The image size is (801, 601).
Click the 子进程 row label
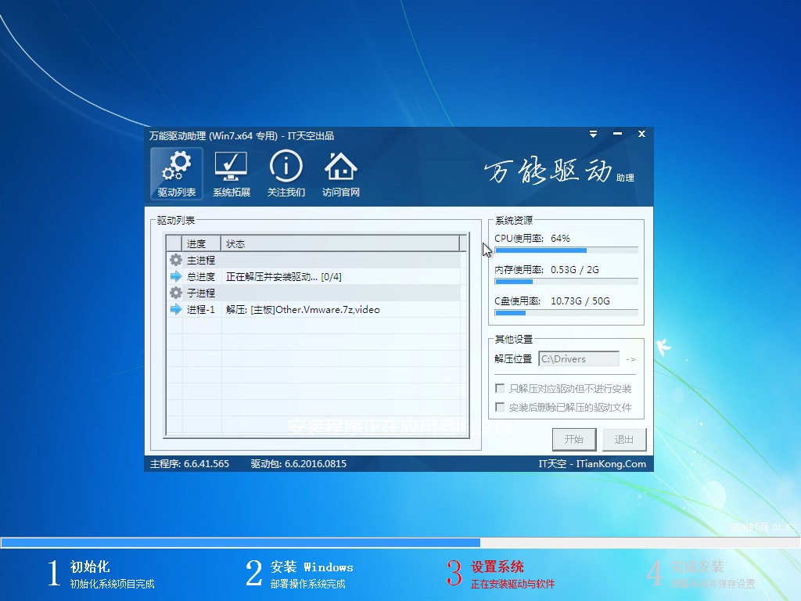coord(201,293)
